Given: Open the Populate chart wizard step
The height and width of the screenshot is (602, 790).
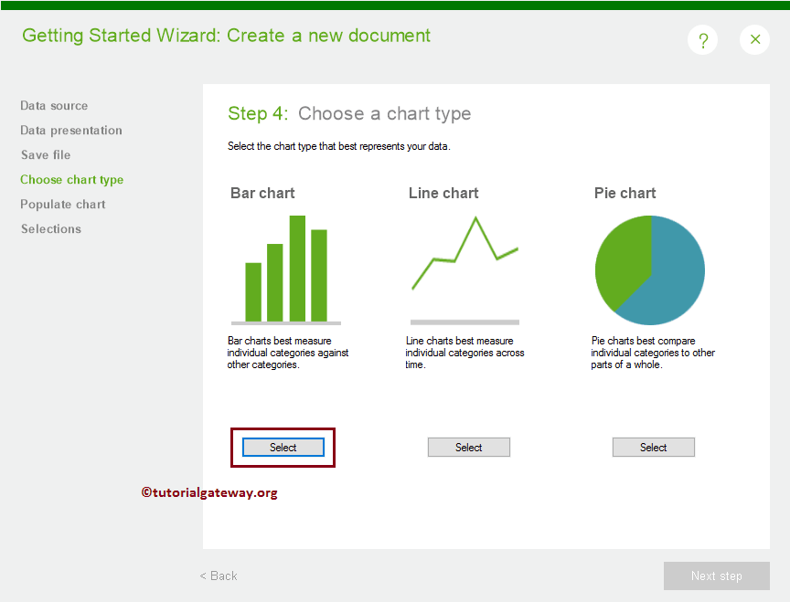Looking at the screenshot, I should [62, 204].
